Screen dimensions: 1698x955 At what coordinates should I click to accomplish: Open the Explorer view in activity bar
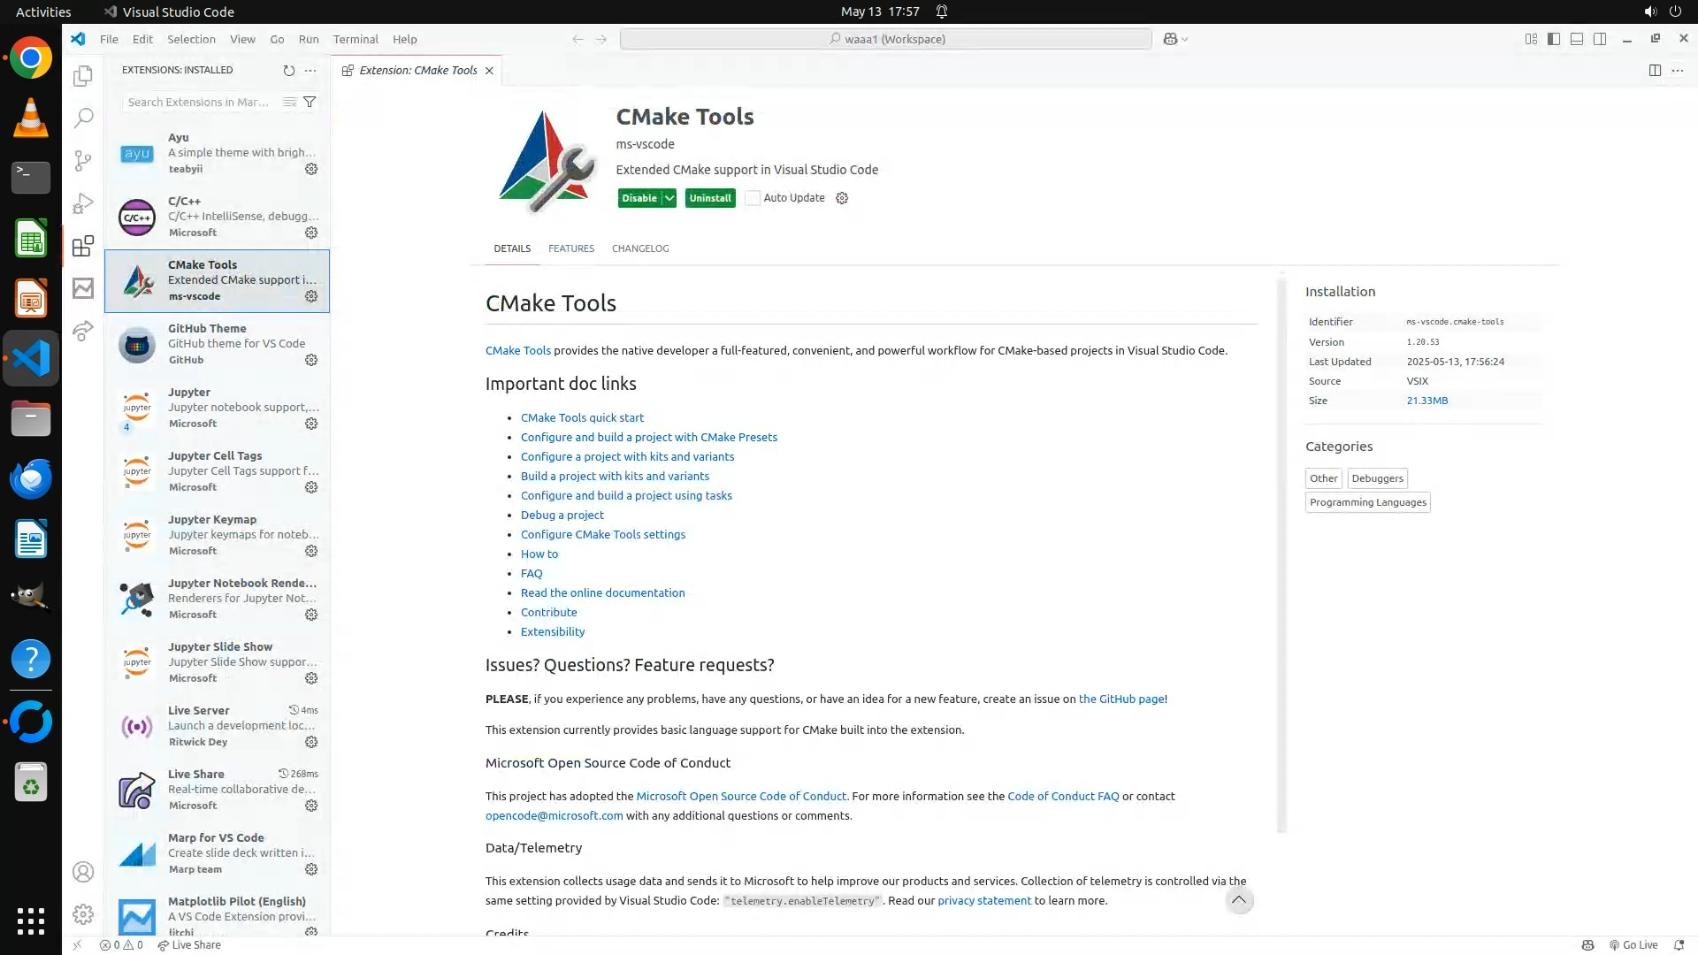83,76
